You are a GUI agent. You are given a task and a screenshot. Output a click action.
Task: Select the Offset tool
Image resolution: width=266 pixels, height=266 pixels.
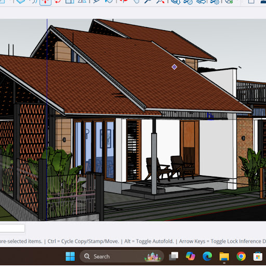[33, 2]
